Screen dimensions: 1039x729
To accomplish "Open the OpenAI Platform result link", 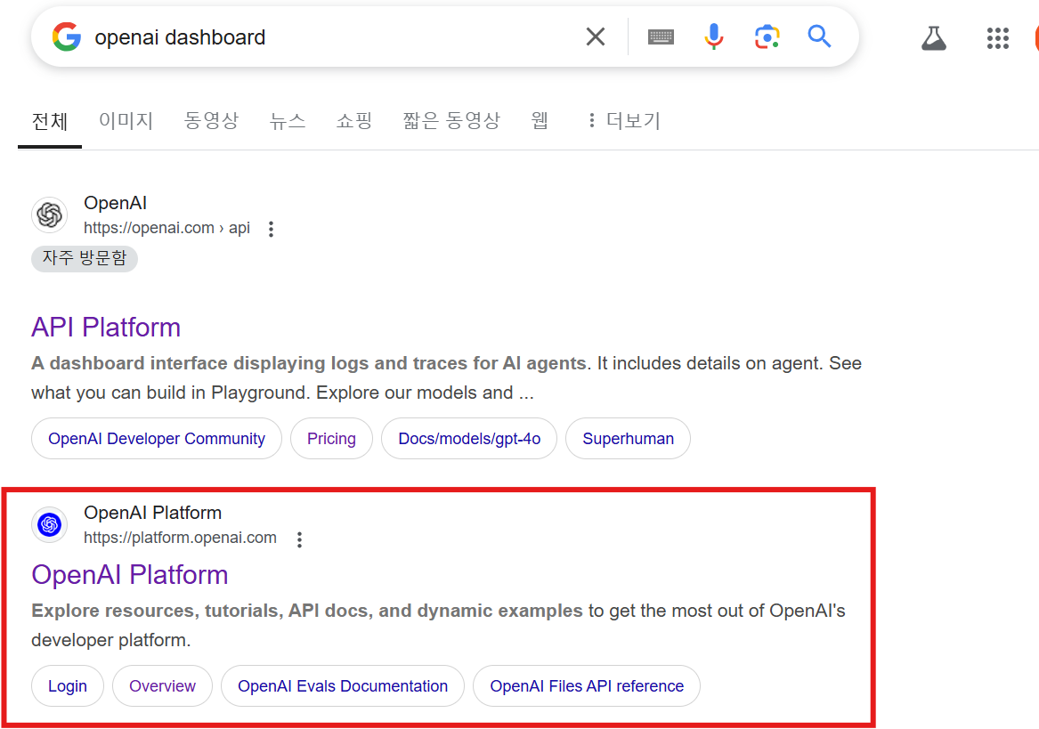I will click(130, 575).
